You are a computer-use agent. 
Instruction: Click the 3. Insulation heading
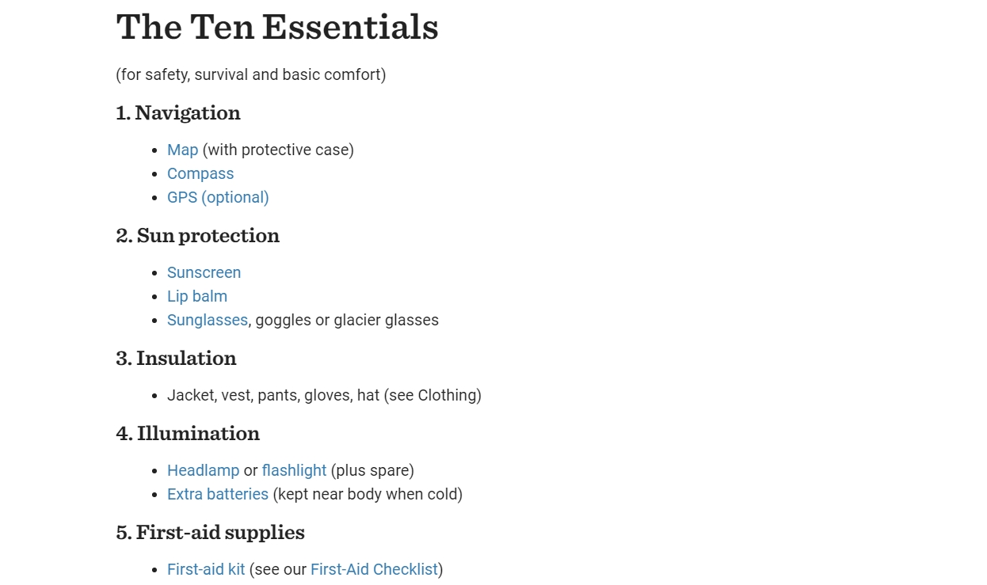tap(177, 358)
